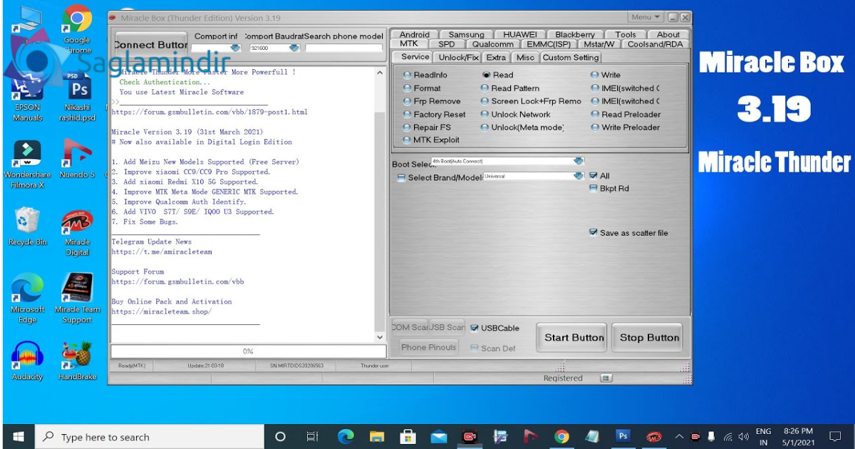Viewport: 855px width, 449px height.
Task: Open the notification center icon
Action: (x=835, y=436)
